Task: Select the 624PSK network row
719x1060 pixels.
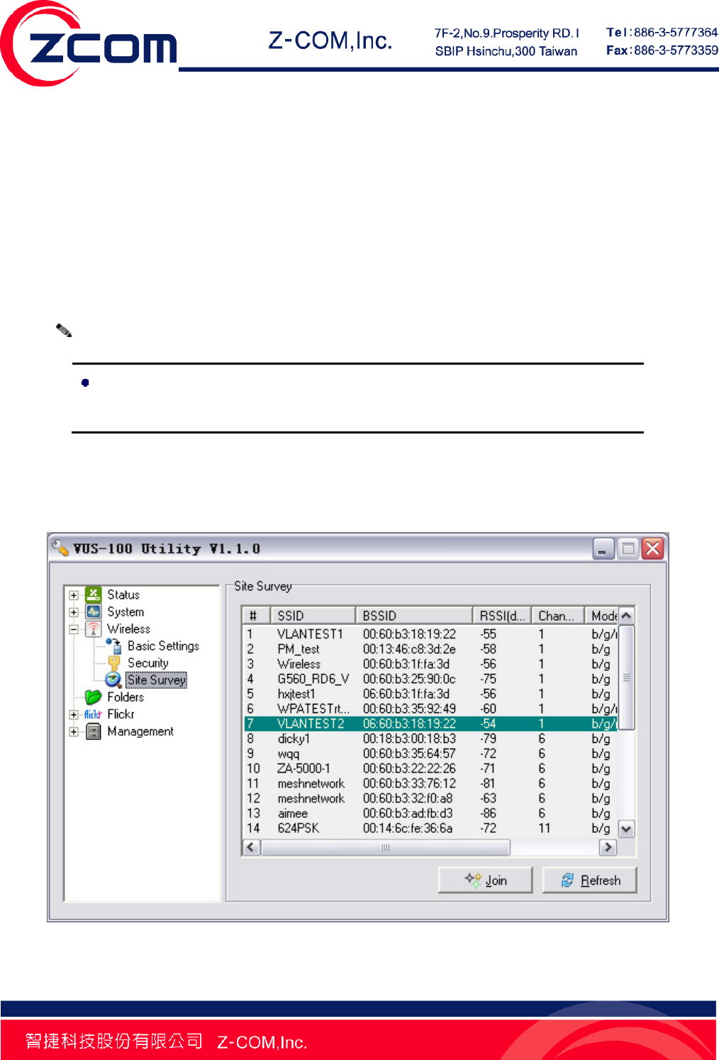Action: click(x=430, y=828)
